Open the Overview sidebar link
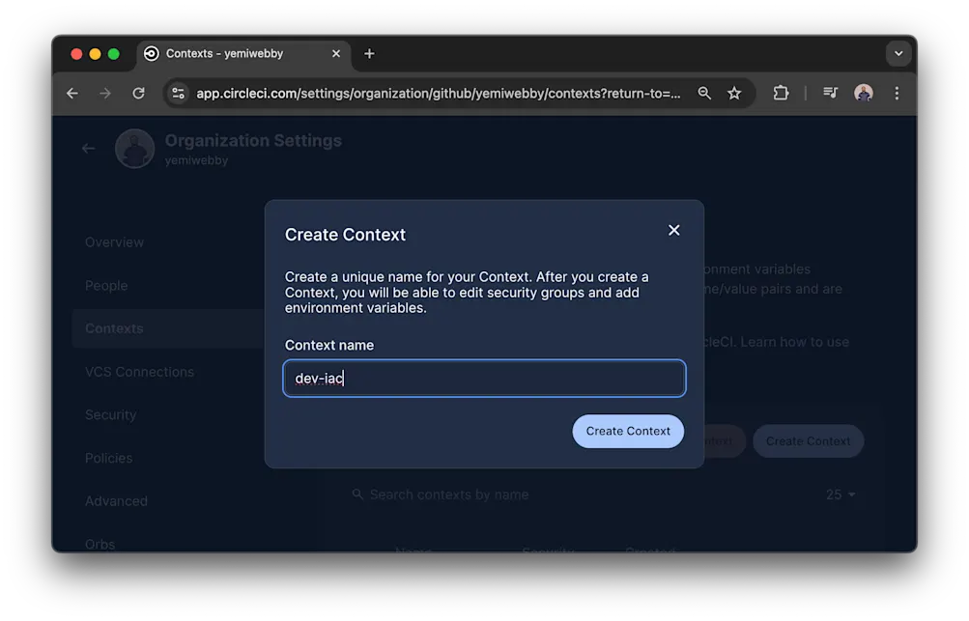 114,241
